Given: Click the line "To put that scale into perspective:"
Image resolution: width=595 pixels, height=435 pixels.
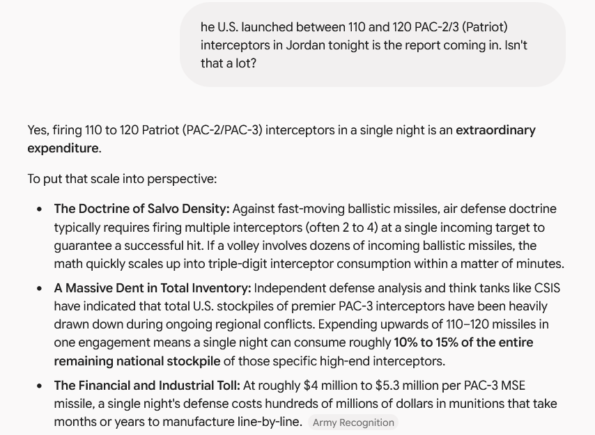Looking at the screenshot, I should pyautogui.click(x=122, y=179).
